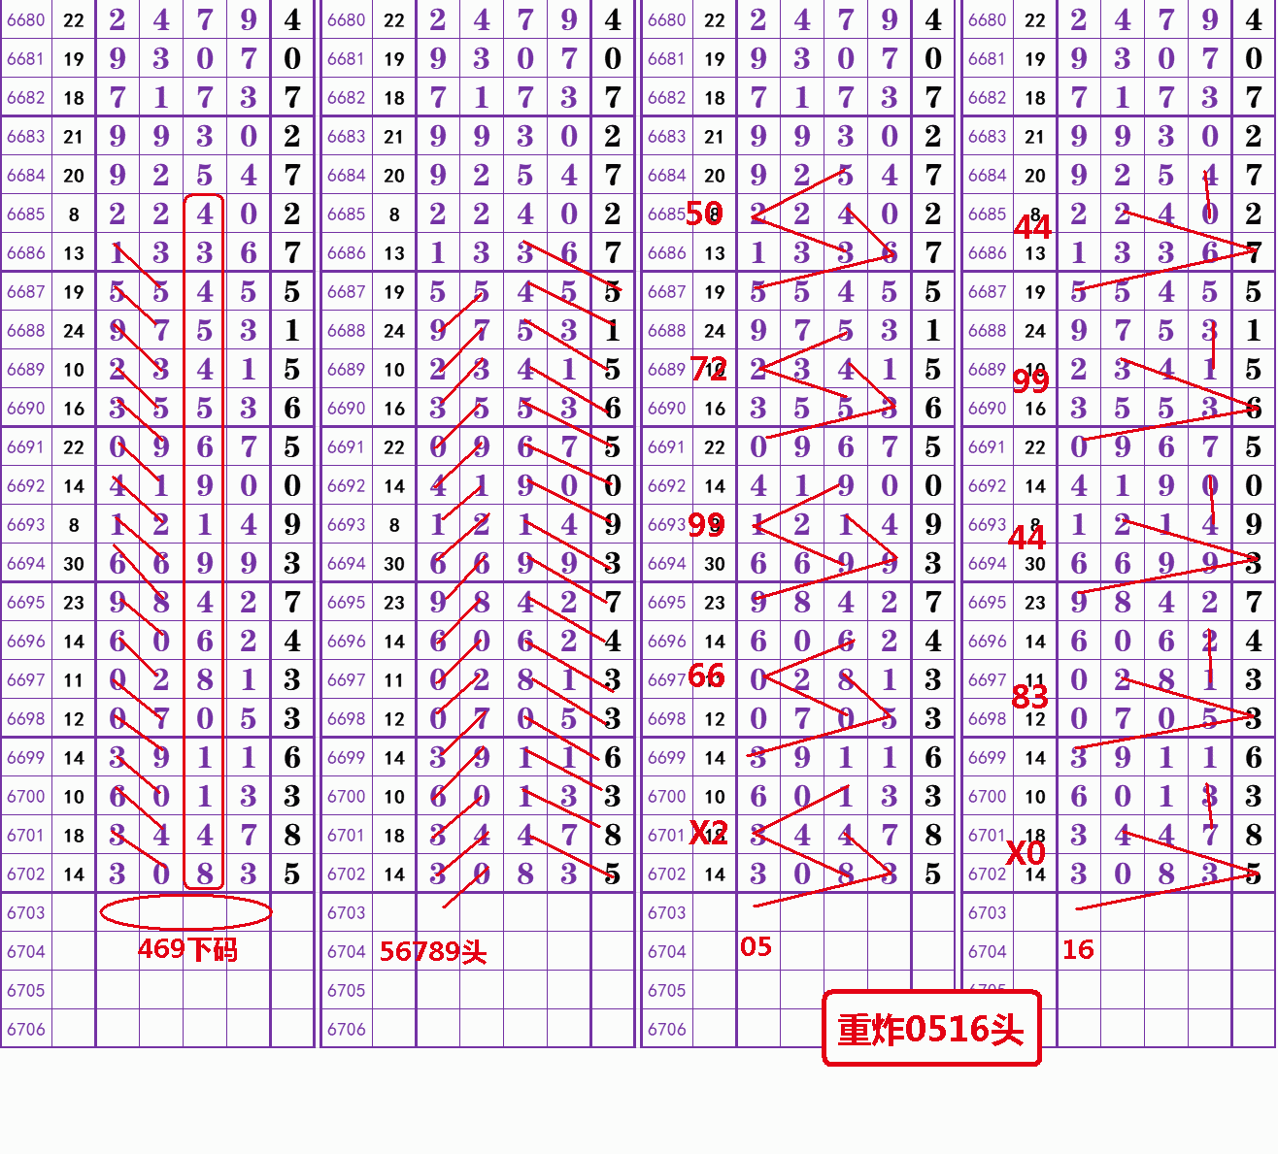Click bold final digit 6 of row 6690 in 469下码 chart
The height and width of the screenshot is (1154, 1278).
point(292,408)
